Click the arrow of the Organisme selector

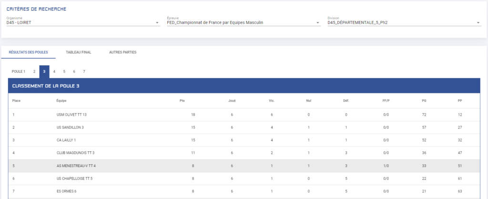point(157,23)
